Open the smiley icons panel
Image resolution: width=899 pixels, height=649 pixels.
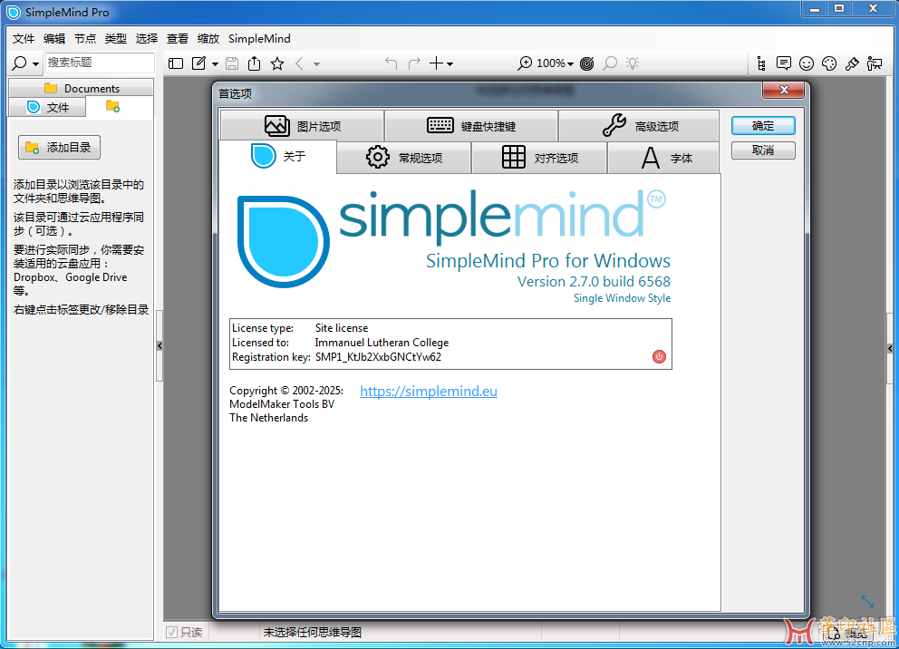coord(807,63)
